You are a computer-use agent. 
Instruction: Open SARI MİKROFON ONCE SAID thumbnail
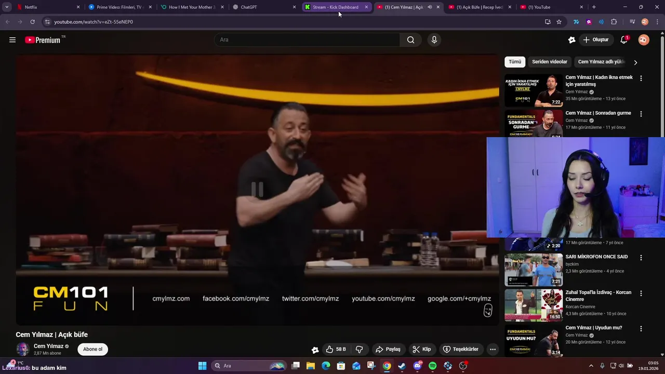pyautogui.click(x=534, y=270)
